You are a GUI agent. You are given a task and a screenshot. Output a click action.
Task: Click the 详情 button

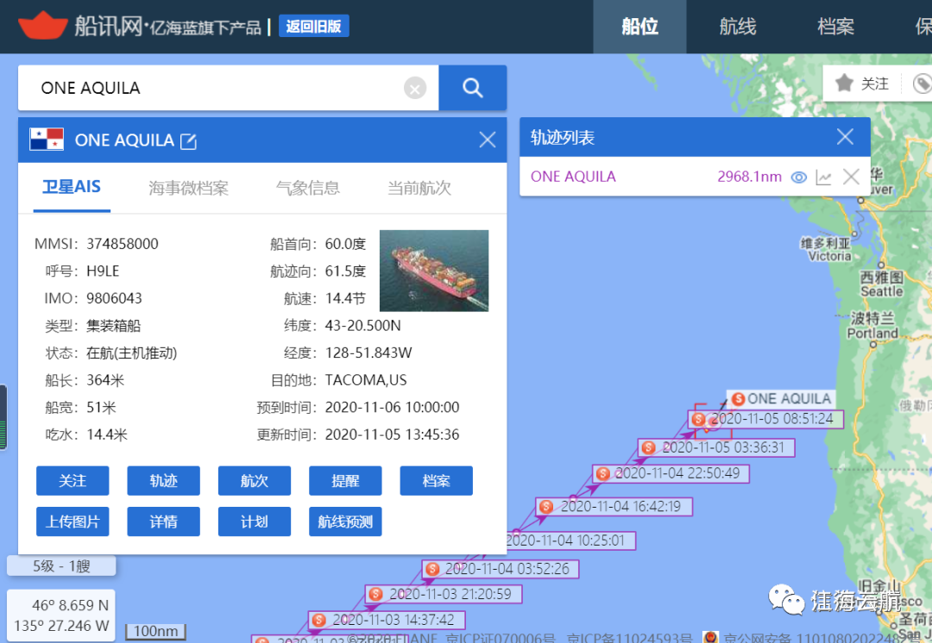[163, 521]
